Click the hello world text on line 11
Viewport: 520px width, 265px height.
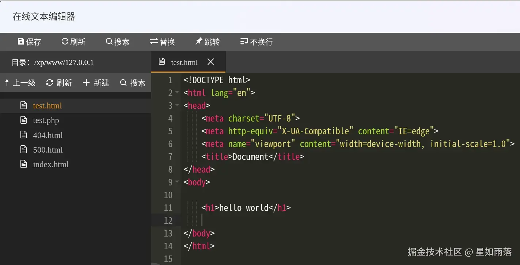[x=244, y=208]
